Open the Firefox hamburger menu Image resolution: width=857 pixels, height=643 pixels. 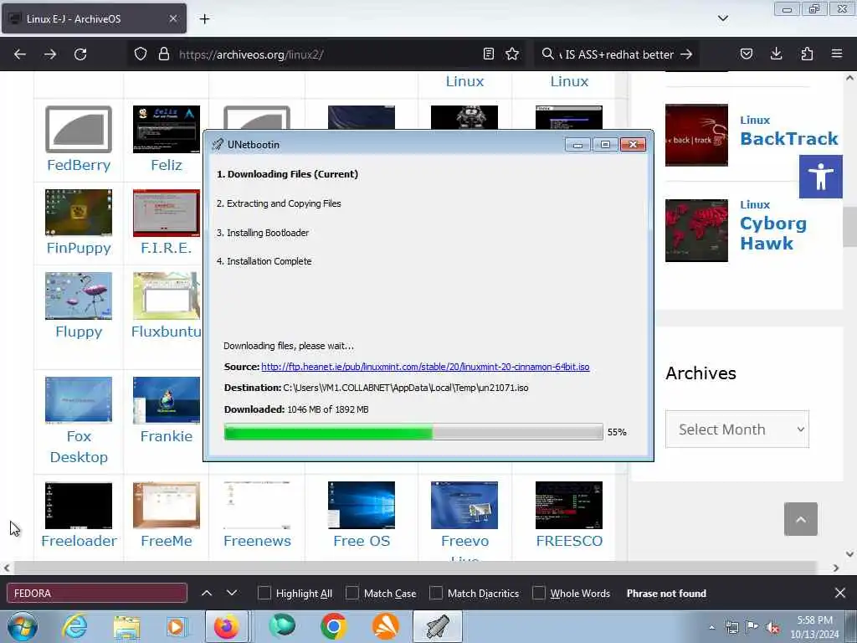(837, 54)
